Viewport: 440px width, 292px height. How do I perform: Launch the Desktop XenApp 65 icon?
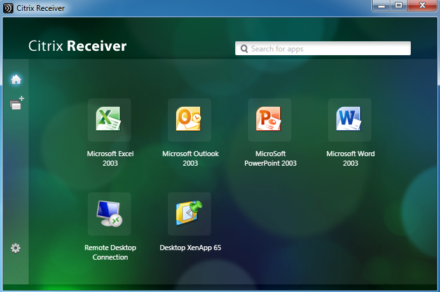[x=189, y=214]
